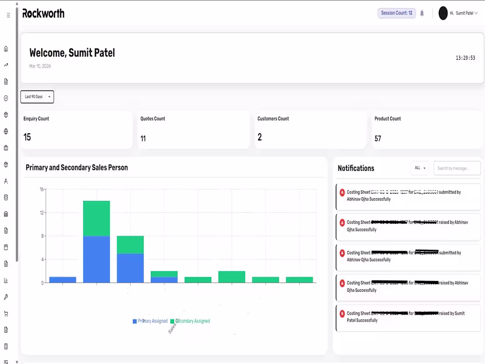Open the database cylinder sidebar icon
This screenshot has width=485, height=364.
(x=6, y=198)
